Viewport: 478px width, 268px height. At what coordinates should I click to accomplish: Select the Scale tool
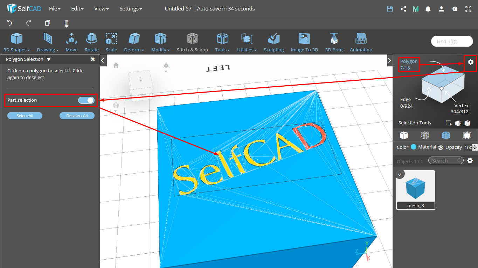111,42
